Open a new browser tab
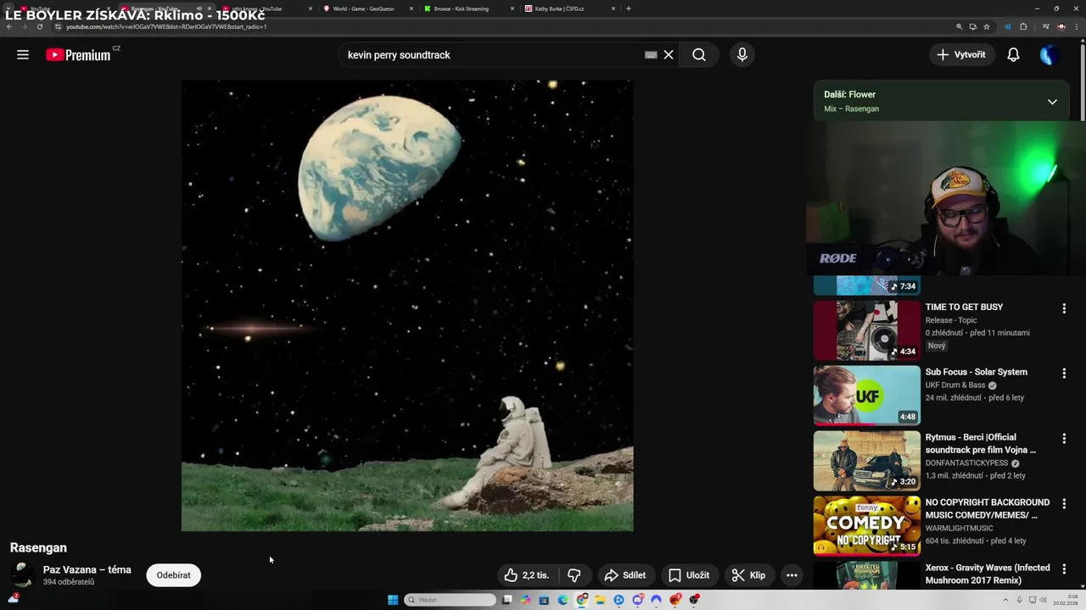Screen dimensions: 1086x610 coord(628,8)
